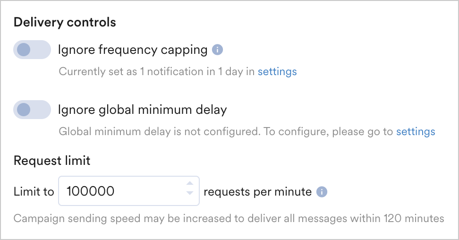Click "Global minimum delay is not configured" text
Screen dimensions: 459x240
click(x=159, y=131)
